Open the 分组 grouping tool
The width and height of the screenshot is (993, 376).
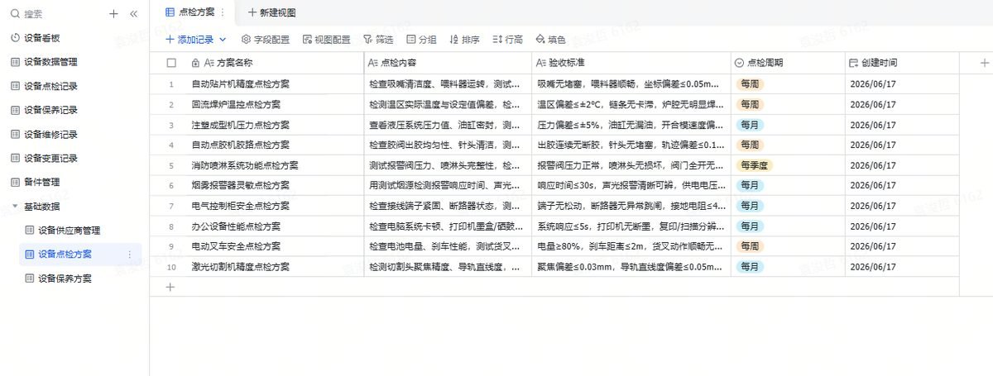421,39
